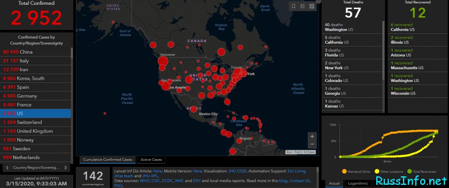Viewport: 449px width, 188px height.
Task: Click the yellow Other Locations legend marker
Action: pyautogui.click(x=376, y=171)
